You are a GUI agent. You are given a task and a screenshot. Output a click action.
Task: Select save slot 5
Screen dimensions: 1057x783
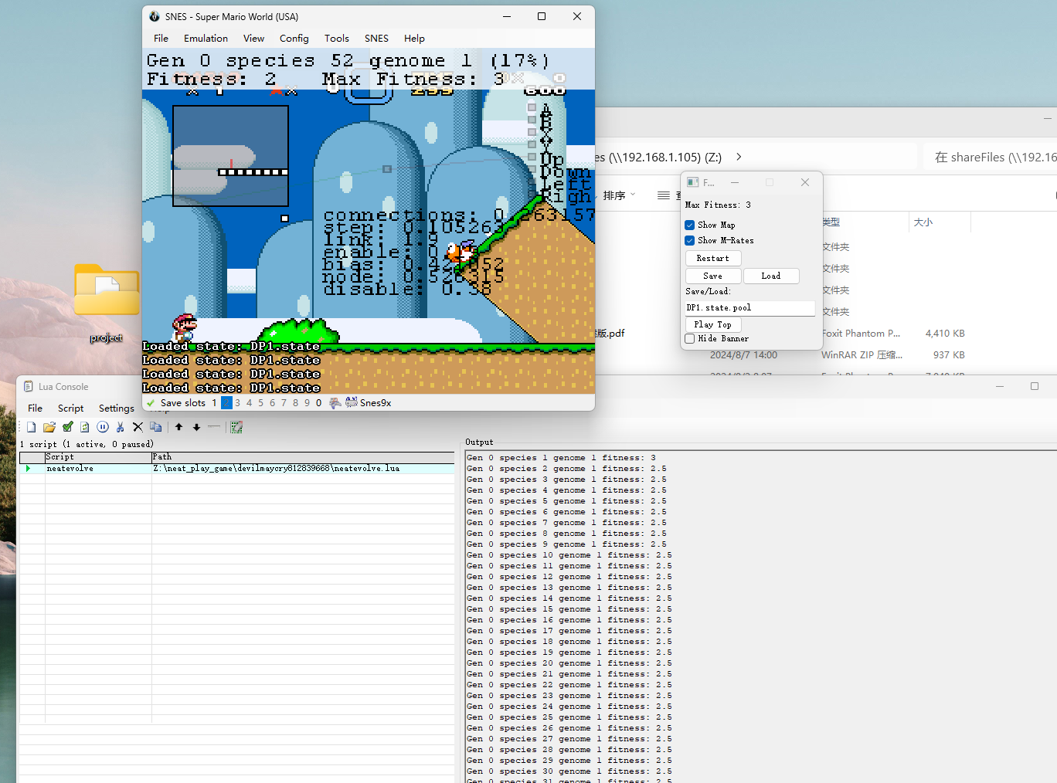click(x=260, y=403)
